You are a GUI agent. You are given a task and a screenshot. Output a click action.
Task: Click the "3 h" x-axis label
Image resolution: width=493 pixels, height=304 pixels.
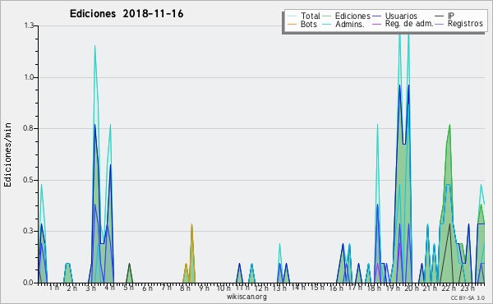(91, 288)
